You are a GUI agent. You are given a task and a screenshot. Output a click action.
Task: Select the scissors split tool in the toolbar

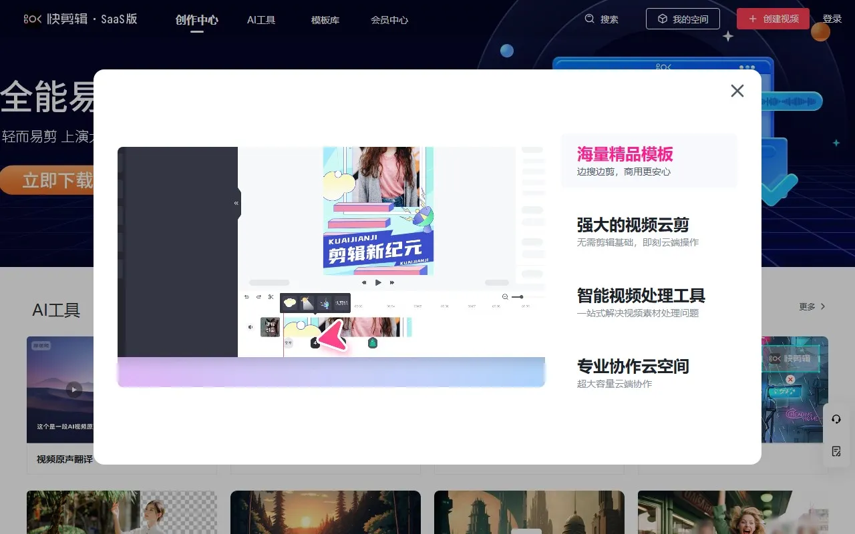click(270, 296)
